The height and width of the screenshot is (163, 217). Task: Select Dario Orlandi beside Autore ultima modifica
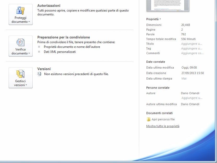point(190,104)
